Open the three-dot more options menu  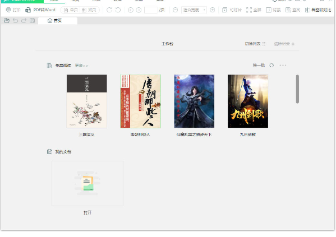pos(283,66)
